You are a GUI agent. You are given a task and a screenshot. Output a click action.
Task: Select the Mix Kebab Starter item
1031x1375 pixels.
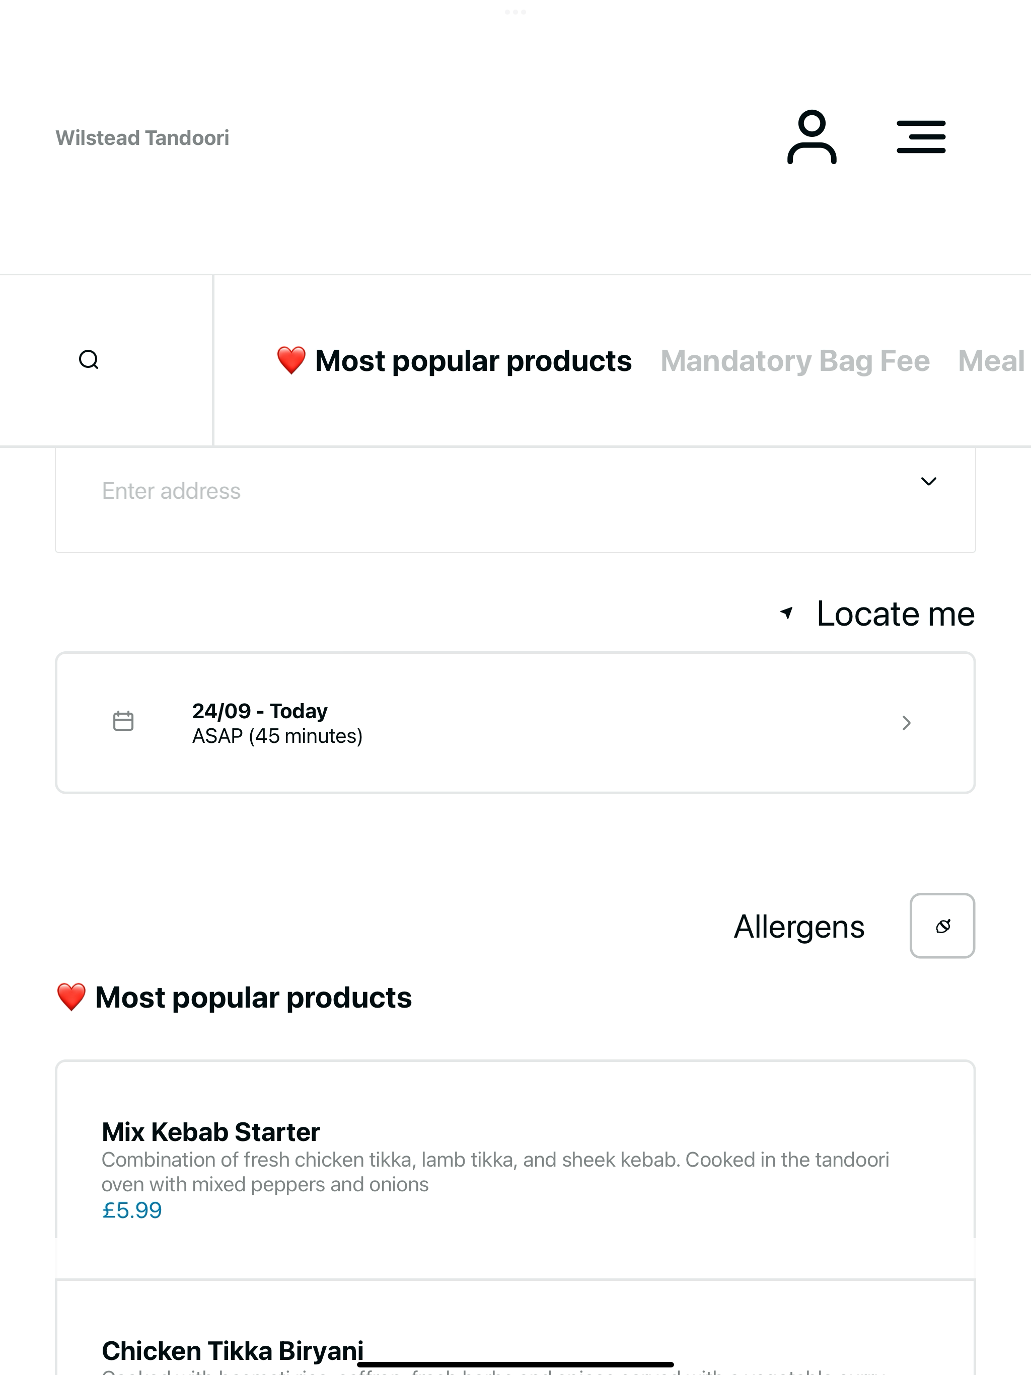pos(515,1169)
